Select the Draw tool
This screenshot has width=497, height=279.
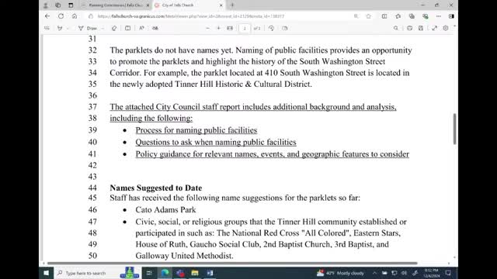88,28
